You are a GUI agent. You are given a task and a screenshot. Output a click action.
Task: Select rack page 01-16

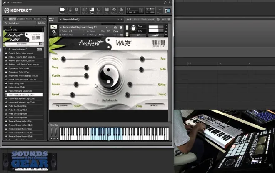[129, 19]
